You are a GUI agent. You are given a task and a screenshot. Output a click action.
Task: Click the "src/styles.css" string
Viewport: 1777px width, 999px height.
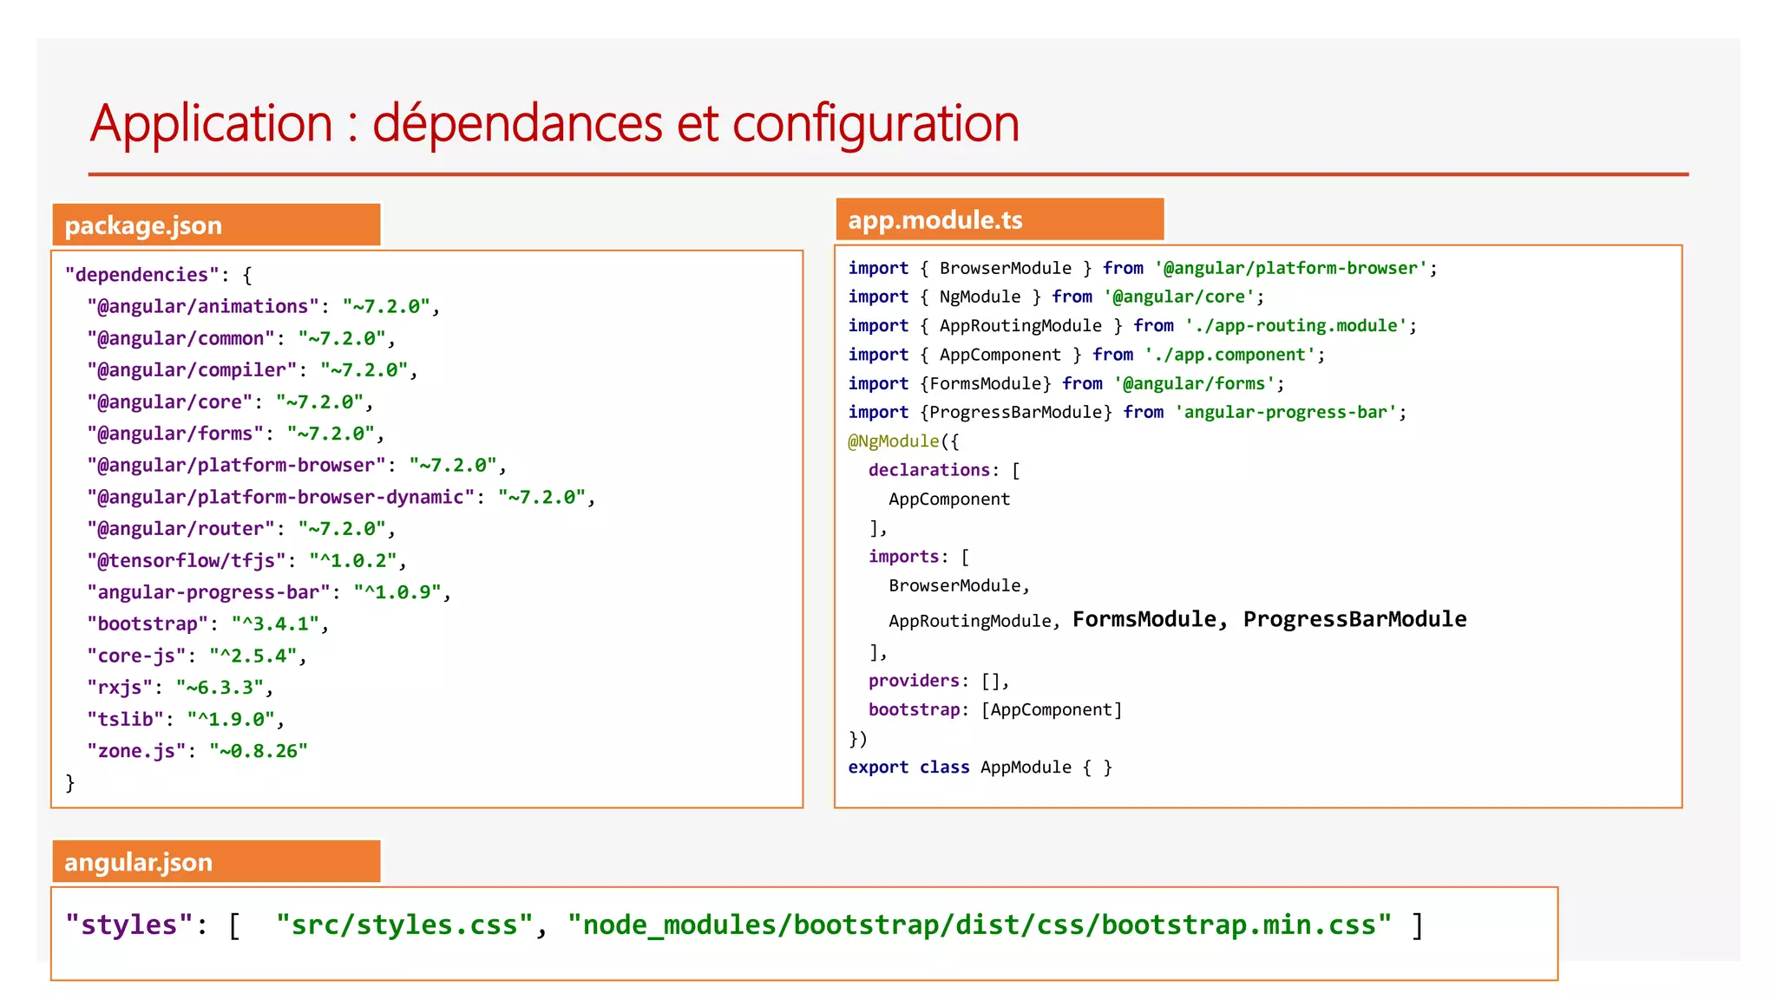(403, 924)
